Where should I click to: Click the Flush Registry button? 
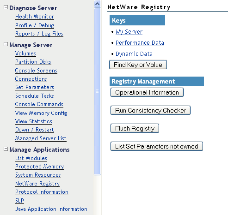(135, 128)
